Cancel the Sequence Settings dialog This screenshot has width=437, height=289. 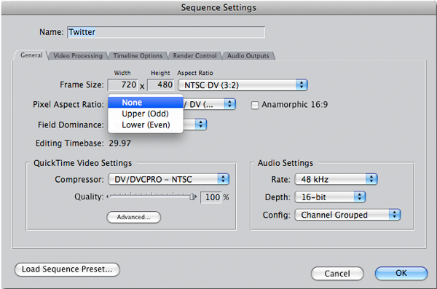tap(337, 274)
